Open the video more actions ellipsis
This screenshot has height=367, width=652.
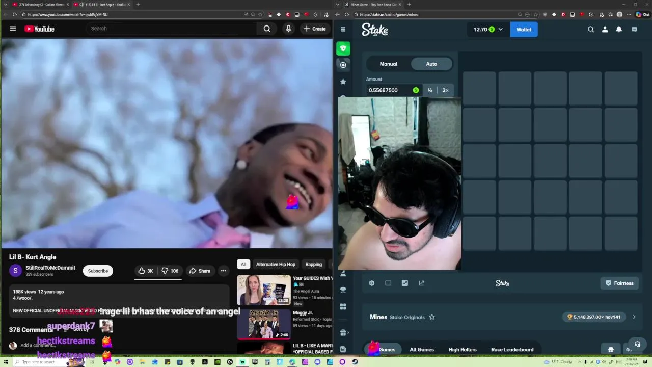coord(223,271)
